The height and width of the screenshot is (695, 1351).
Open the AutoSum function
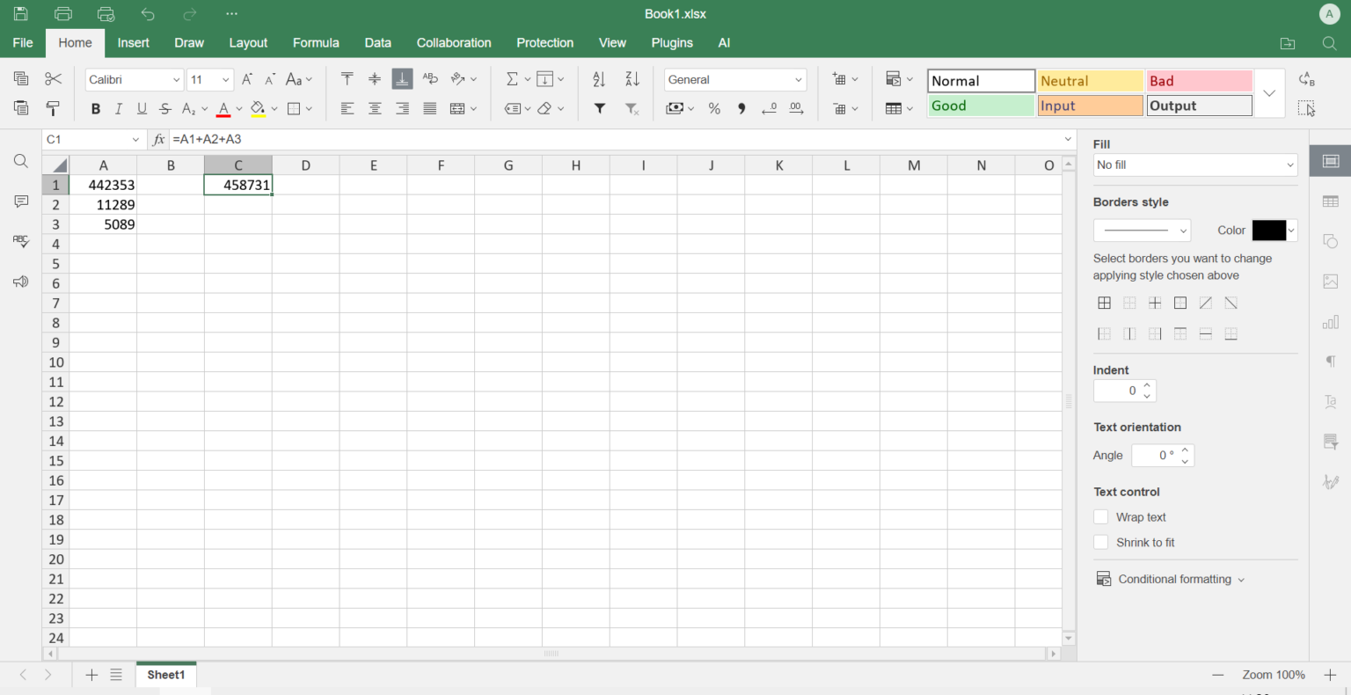click(513, 78)
